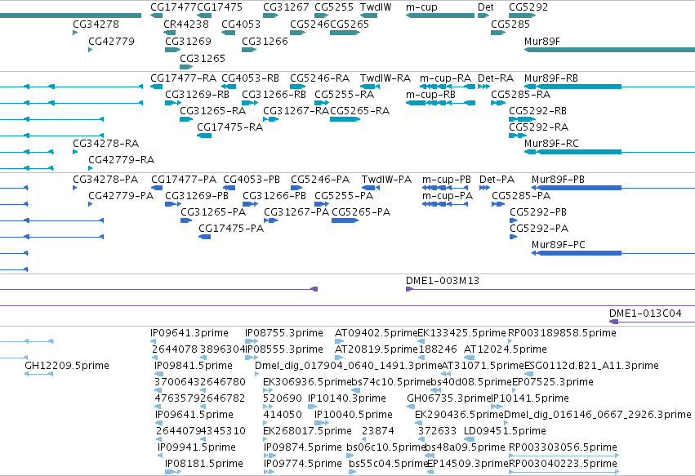Open transcript CG17477-RA
Image resolution: width=695 pixels, height=476 pixels.
coord(184,78)
